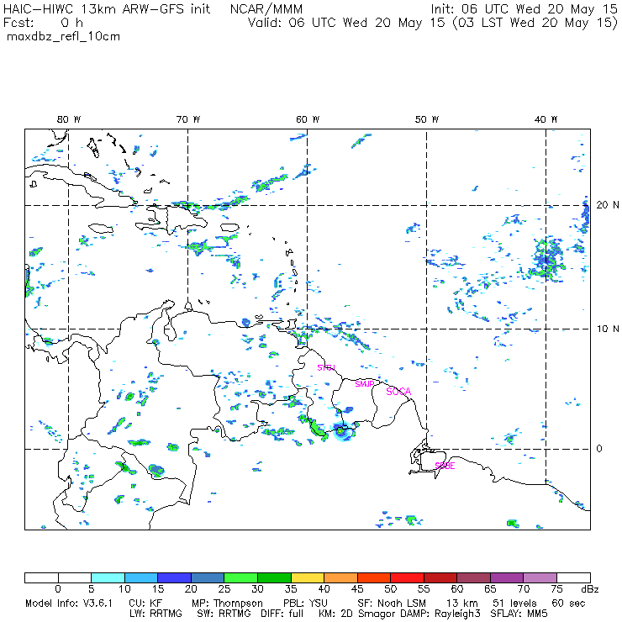Select the steel blue 20–25 dBz swatch

208,577
